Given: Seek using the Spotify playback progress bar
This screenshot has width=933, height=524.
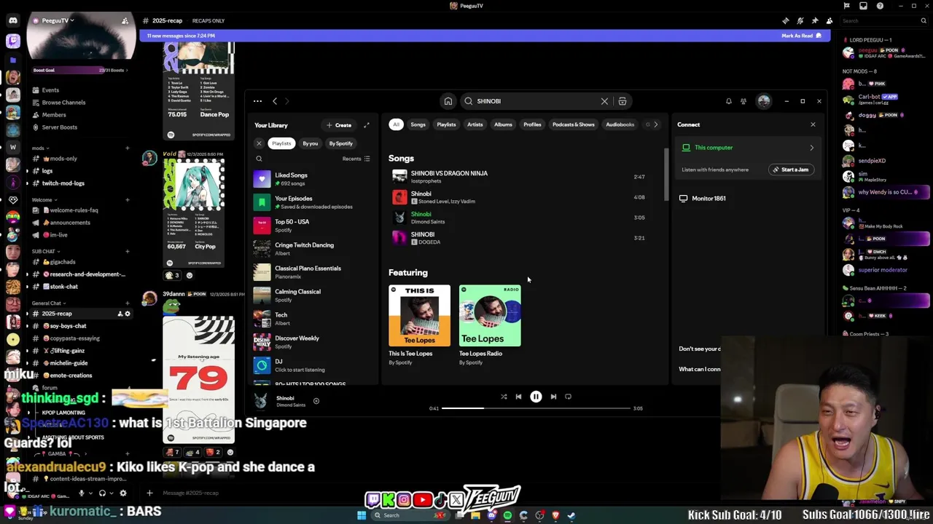Looking at the screenshot, I should coord(536,408).
